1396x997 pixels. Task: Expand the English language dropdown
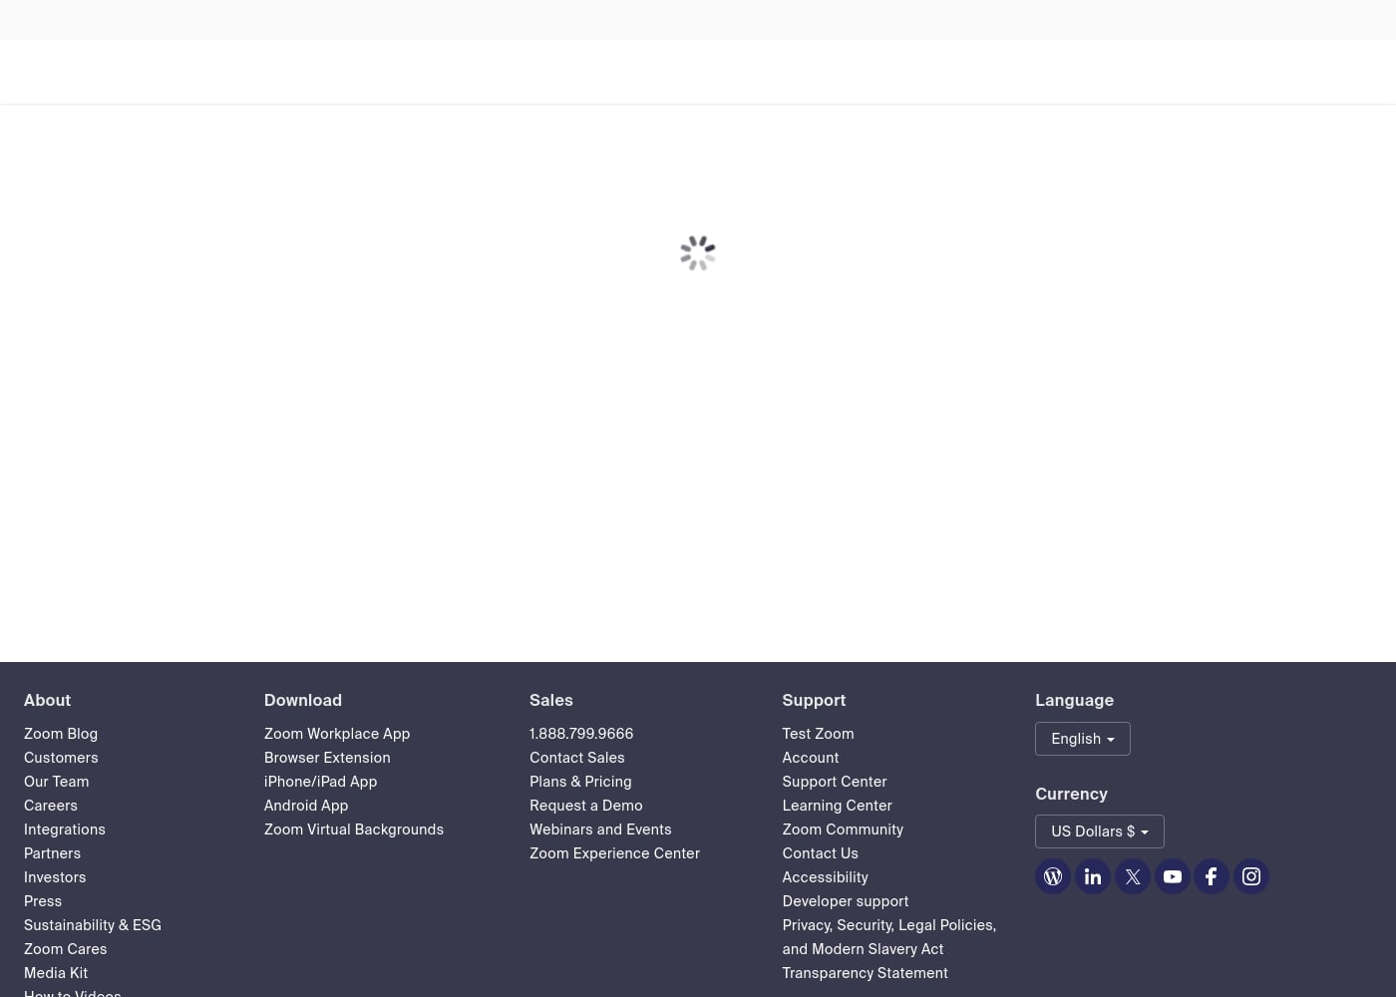tap(1082, 739)
